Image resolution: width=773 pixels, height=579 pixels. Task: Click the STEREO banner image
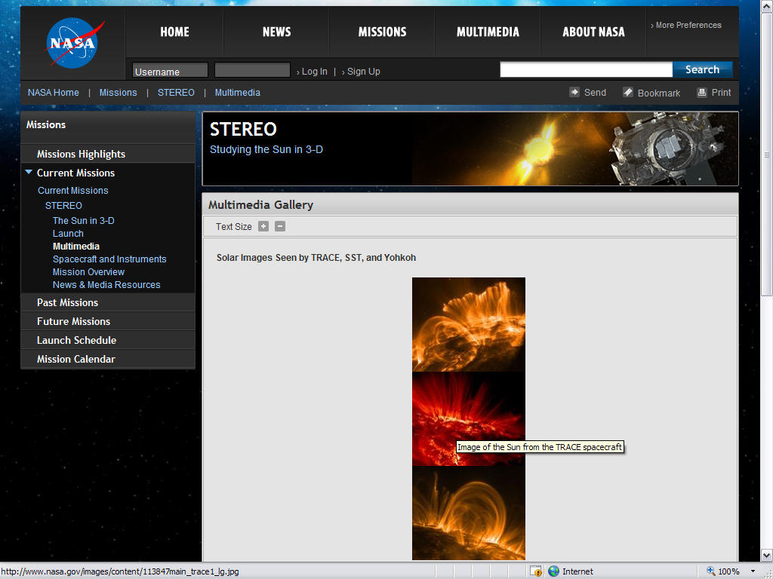470,149
